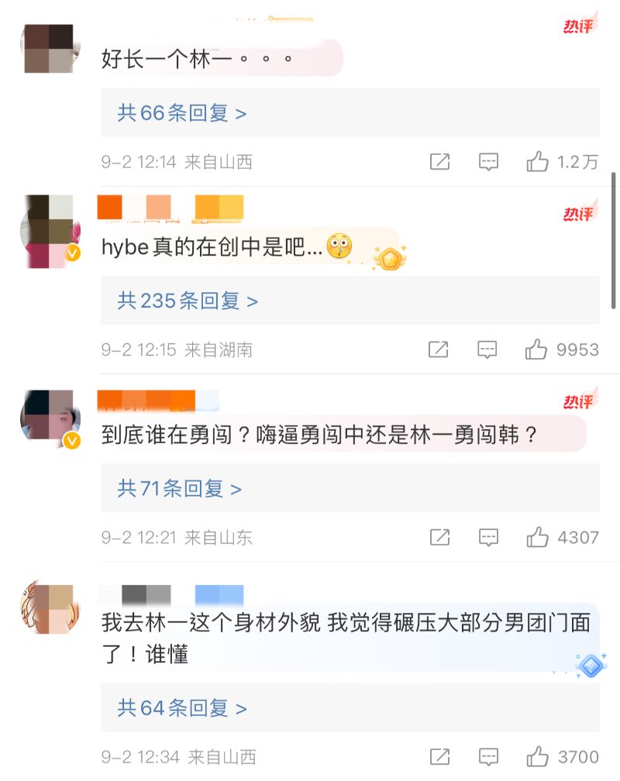
Task: Like the hybe comment with 9953 likes
Action: click(x=536, y=349)
